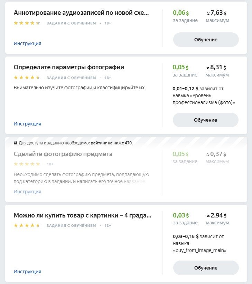Screen dimensions: 252x284
Task: Start Обучение for Определите параметры фотографии
Action: click(x=205, y=120)
